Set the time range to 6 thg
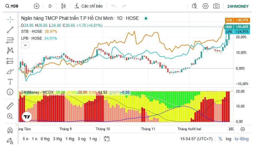This screenshot has height=150, width=256. tap(45, 139)
